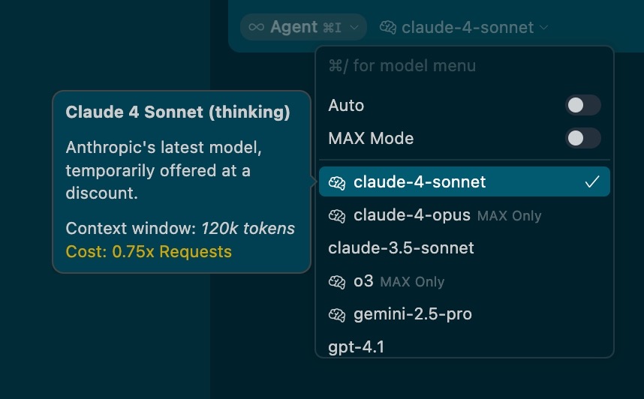Click the brain icon next to claude-4-opus
644x399 pixels.
tap(337, 216)
